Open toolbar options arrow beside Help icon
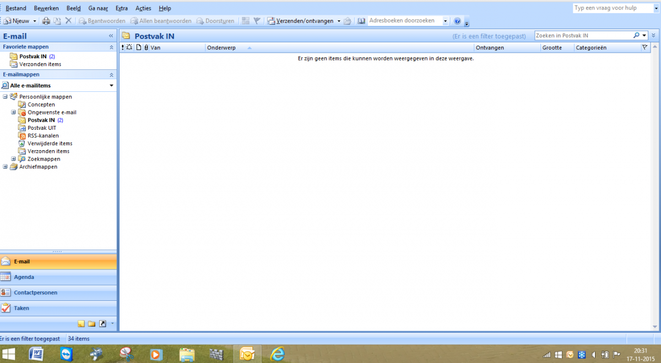 [467, 23]
